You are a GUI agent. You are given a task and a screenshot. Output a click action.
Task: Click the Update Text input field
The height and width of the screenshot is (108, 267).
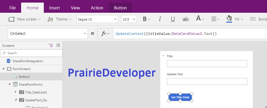pyautogui.click(x=207, y=81)
